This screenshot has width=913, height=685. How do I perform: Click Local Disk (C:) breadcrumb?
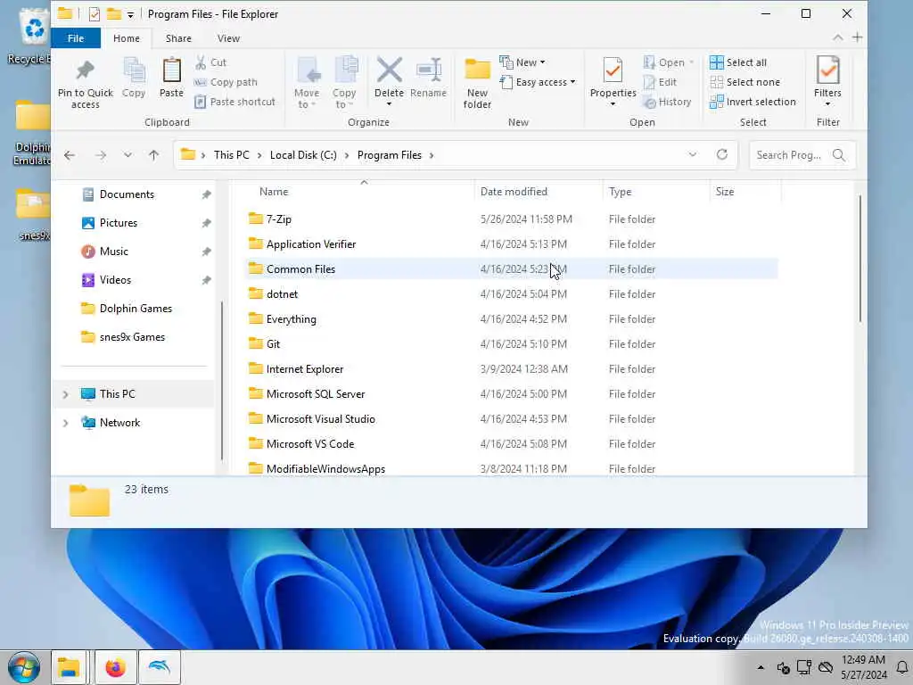[x=303, y=155]
